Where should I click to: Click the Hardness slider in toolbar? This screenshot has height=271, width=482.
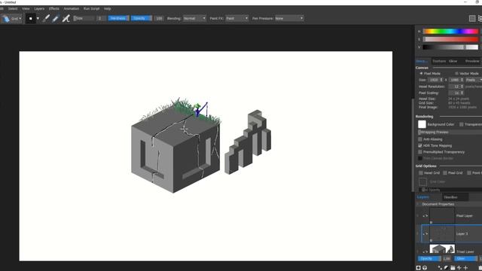tap(118, 18)
